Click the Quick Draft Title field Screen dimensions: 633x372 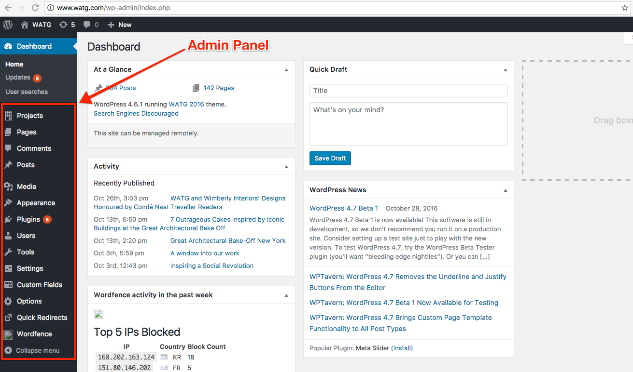point(408,91)
